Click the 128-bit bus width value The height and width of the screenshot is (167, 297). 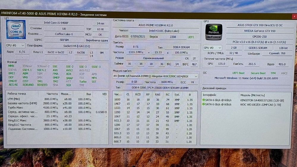283,48
